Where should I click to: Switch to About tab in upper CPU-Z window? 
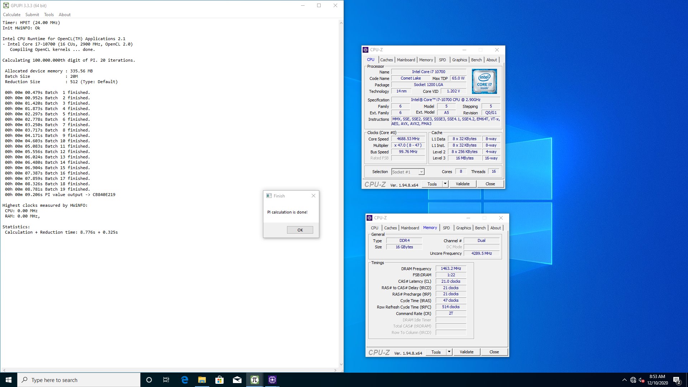tap(492, 60)
